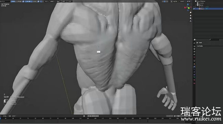Click the green Y axis on navigation gizmo
This screenshot has width=223, height=124.
(x=189, y=8)
